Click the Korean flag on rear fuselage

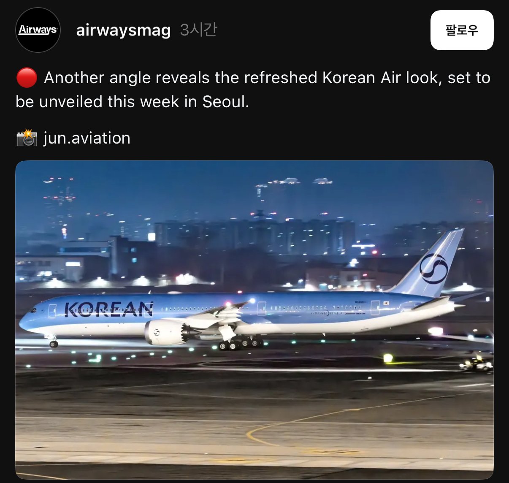[x=386, y=303]
